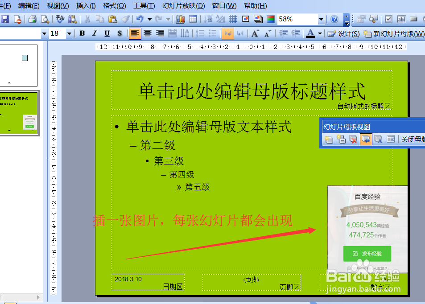The width and height of the screenshot is (425, 304).
Task: Delete the current slide master
Action: [x=353, y=139]
